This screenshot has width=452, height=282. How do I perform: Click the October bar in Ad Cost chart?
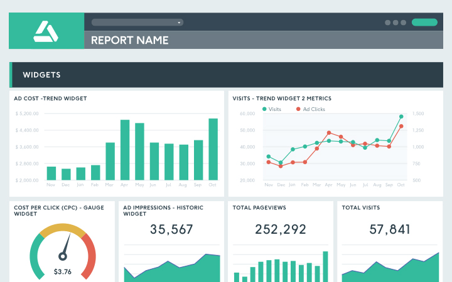(213, 149)
